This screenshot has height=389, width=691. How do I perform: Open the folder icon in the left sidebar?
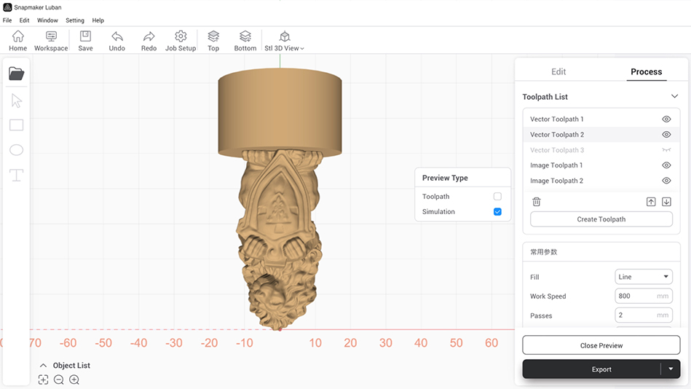tap(16, 74)
